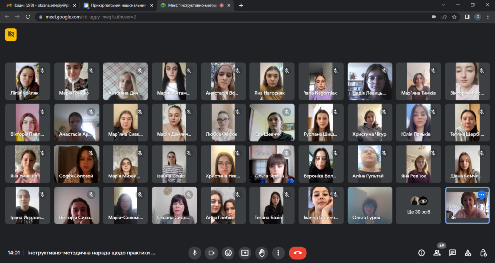The image size is (495, 263).
Task: Click the 'Ще 30 осіб' tile
Action: point(419,205)
